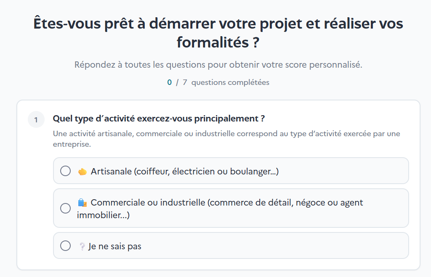
Task: Click the 'Quel type d'activité exercez-vous principalement ?' question
Action: coord(159,119)
